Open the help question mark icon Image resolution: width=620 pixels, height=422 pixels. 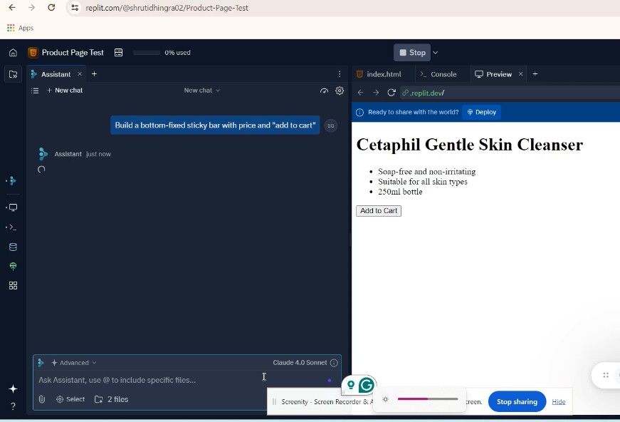(13, 406)
